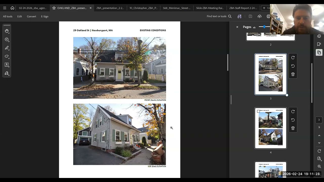Delete page 3 with trash icon
Viewport: 324px width, 182px height.
tap(293, 74)
